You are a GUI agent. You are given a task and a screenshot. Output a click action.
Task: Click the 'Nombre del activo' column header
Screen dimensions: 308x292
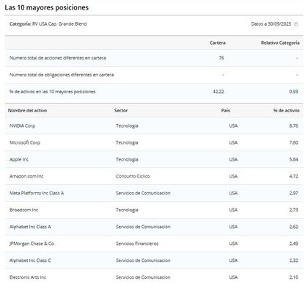click(x=27, y=111)
